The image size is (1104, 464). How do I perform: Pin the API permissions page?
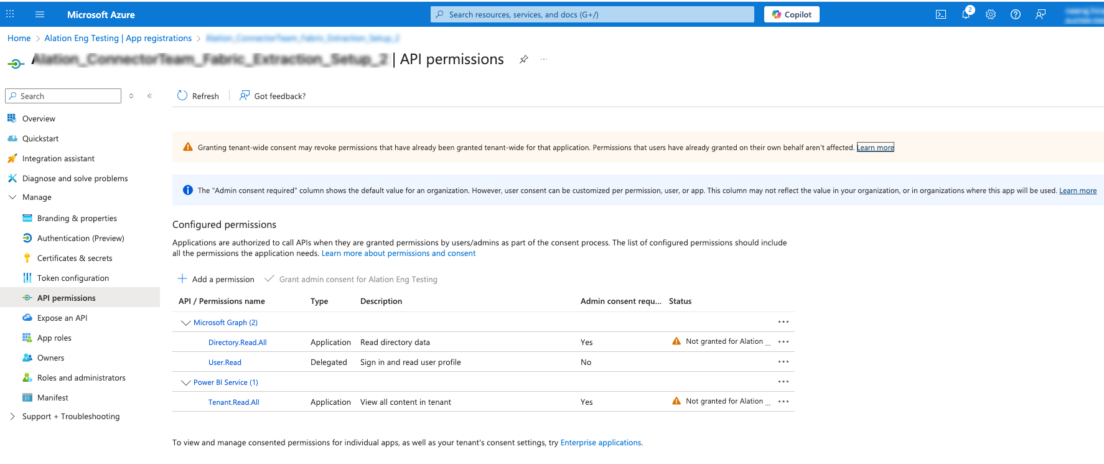click(523, 59)
